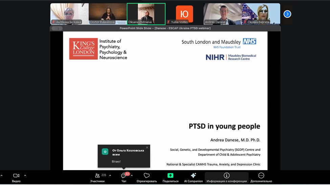Show Информация о конференции meeting info
The height and width of the screenshot is (185, 330).
coord(226,178)
